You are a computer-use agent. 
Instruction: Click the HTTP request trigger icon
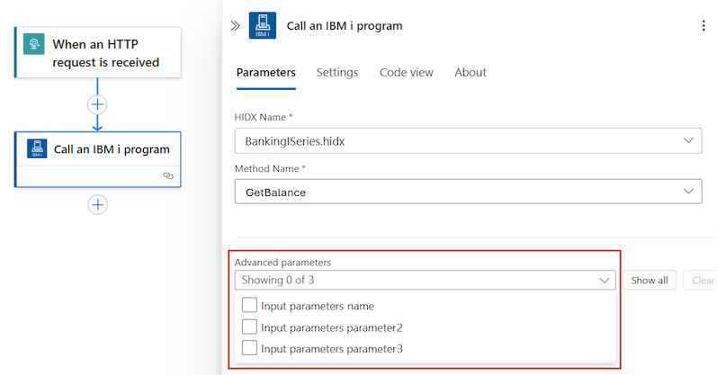(x=34, y=45)
